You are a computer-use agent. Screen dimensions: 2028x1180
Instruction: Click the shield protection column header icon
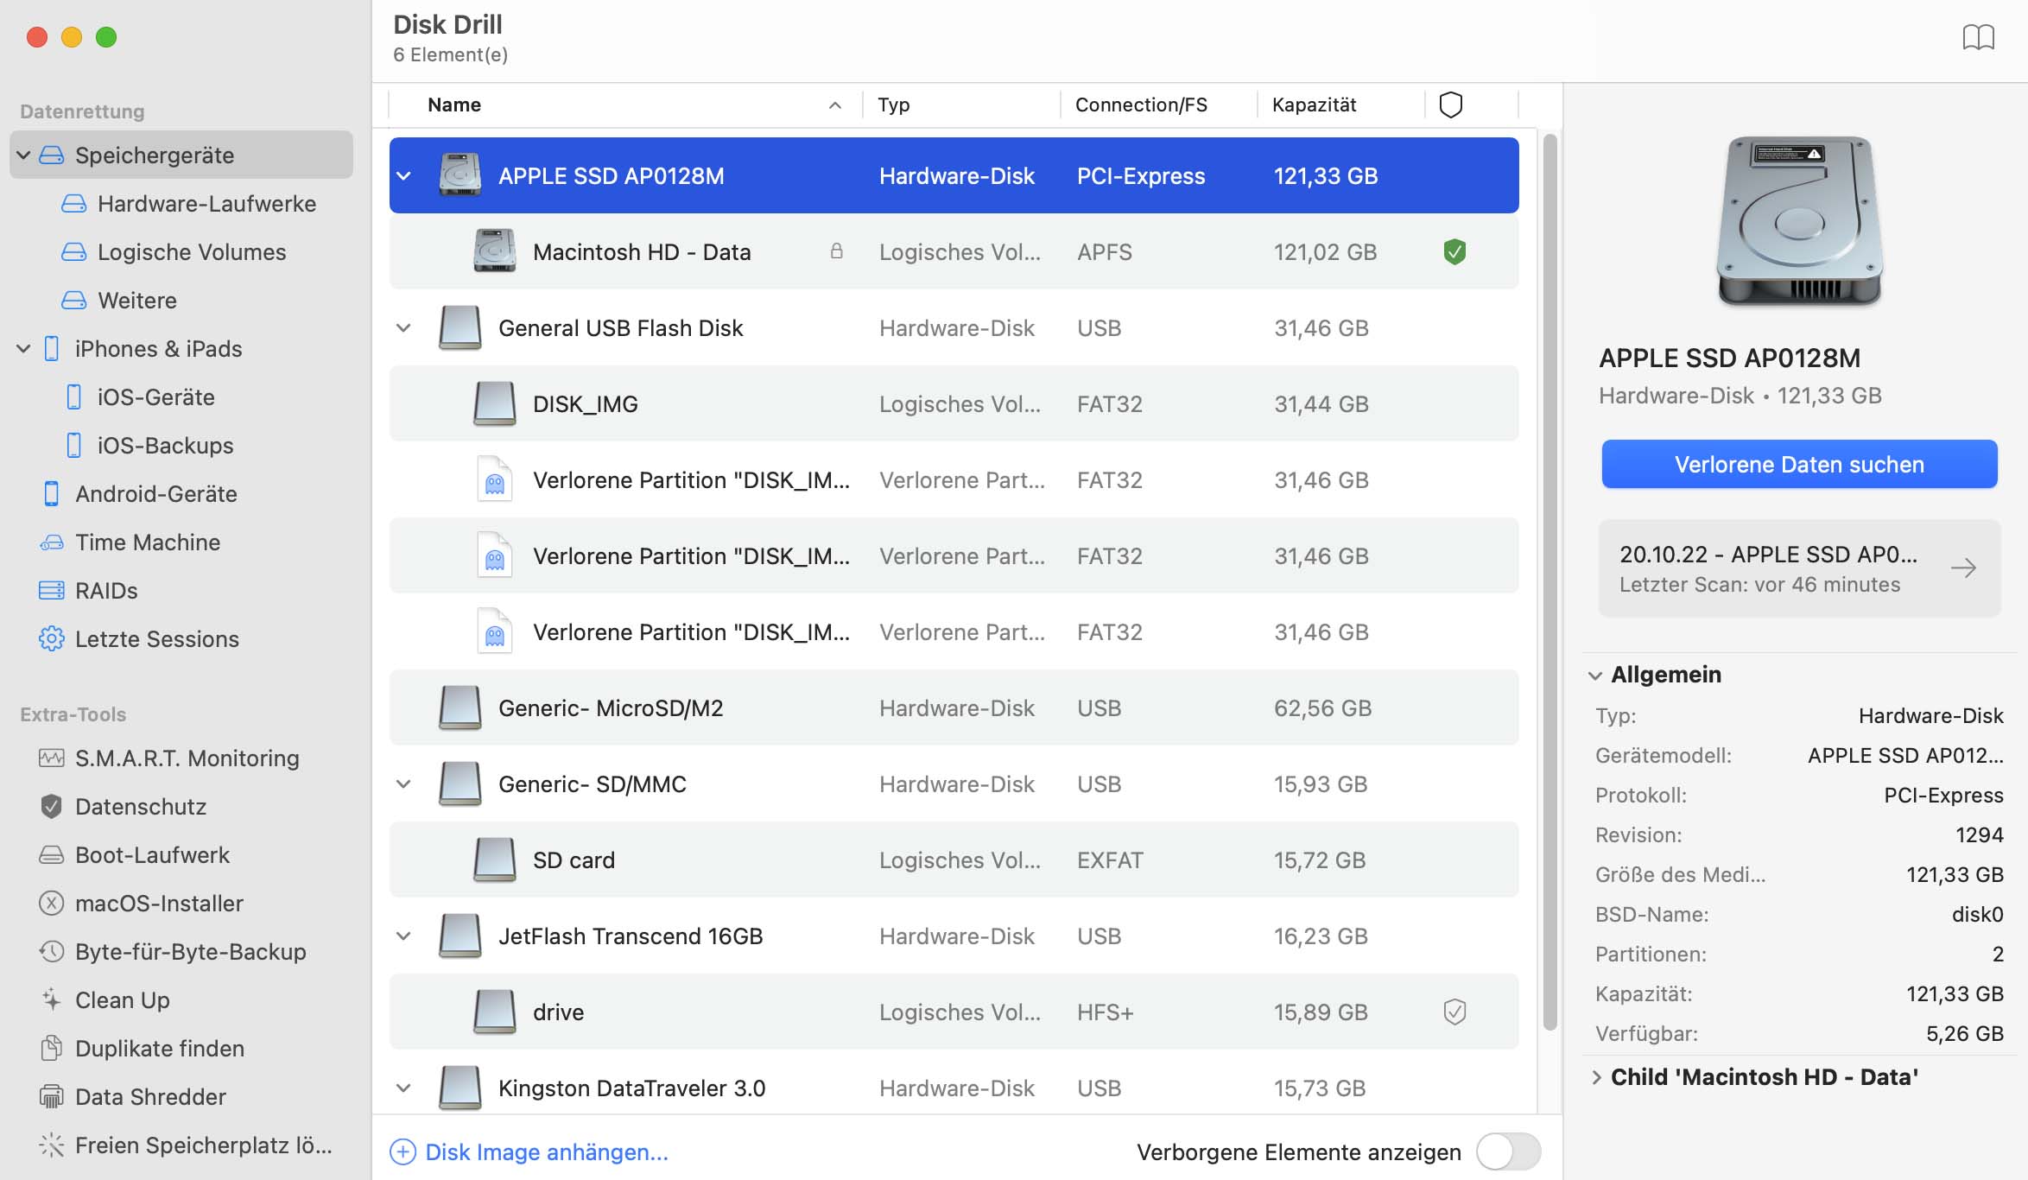[1451, 105]
